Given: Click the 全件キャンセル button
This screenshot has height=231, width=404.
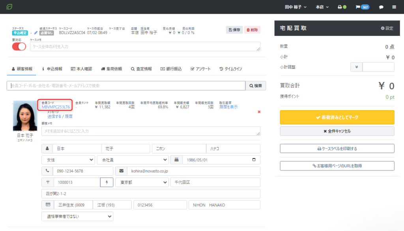Looking at the screenshot, I should [337, 131].
